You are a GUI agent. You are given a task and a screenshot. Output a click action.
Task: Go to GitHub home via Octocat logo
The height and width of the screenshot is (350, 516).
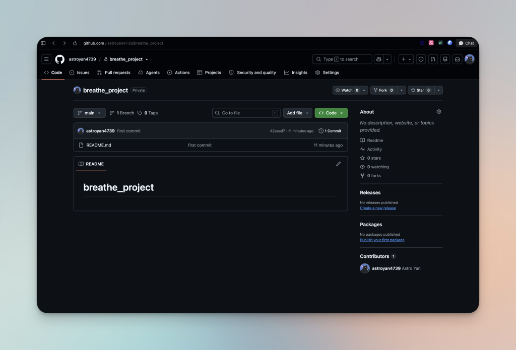click(59, 59)
